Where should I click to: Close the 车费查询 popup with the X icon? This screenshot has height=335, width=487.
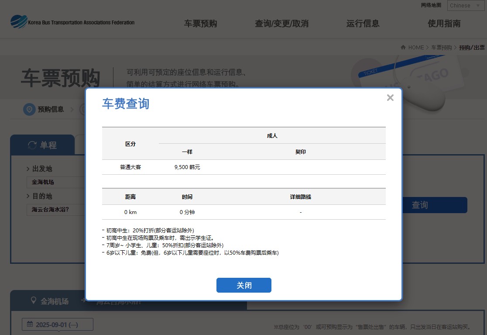click(x=390, y=98)
